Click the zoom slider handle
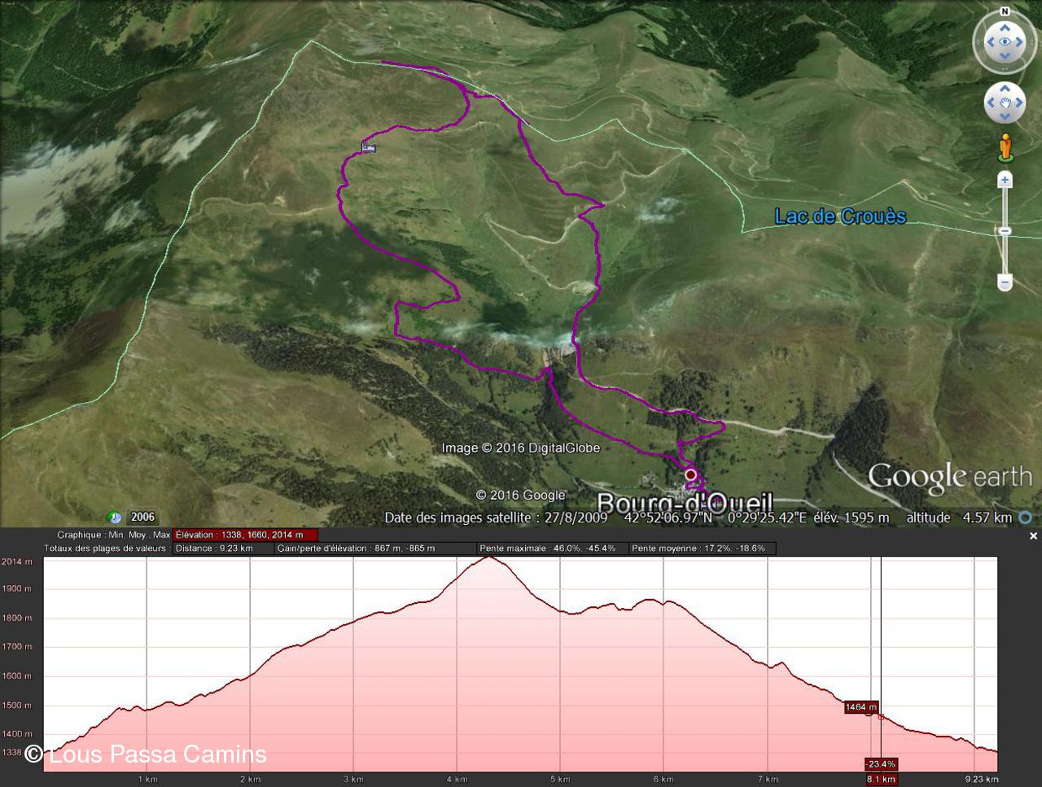The image size is (1042, 787). pyautogui.click(x=1005, y=231)
